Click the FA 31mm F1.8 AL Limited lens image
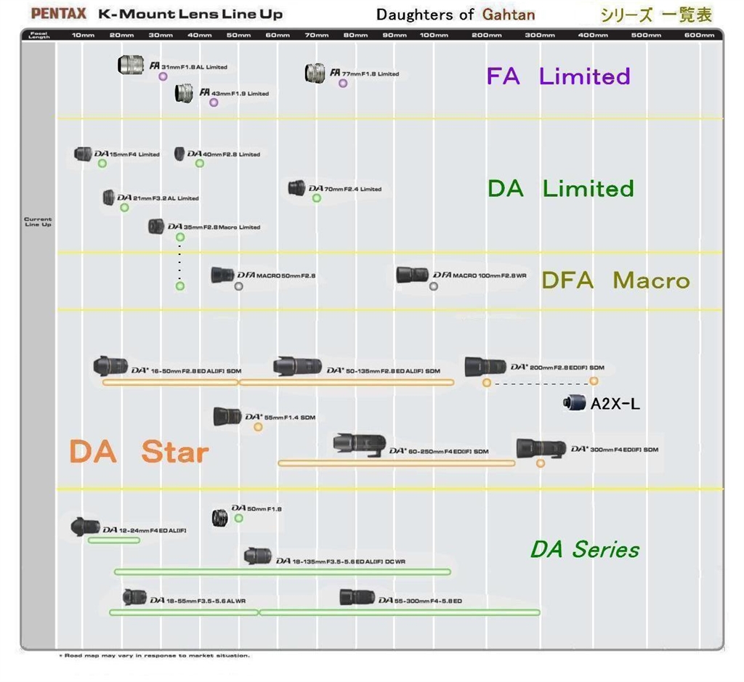The width and height of the screenshot is (744, 682). click(x=131, y=65)
